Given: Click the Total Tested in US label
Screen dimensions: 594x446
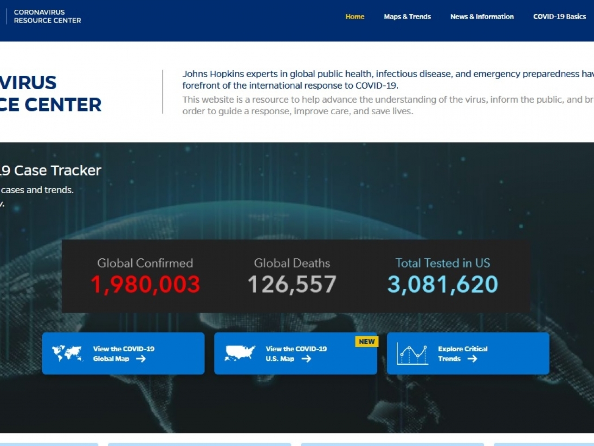Looking at the screenshot, I should pos(443,263).
